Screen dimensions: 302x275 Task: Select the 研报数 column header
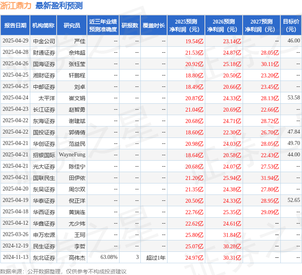click(x=130, y=26)
